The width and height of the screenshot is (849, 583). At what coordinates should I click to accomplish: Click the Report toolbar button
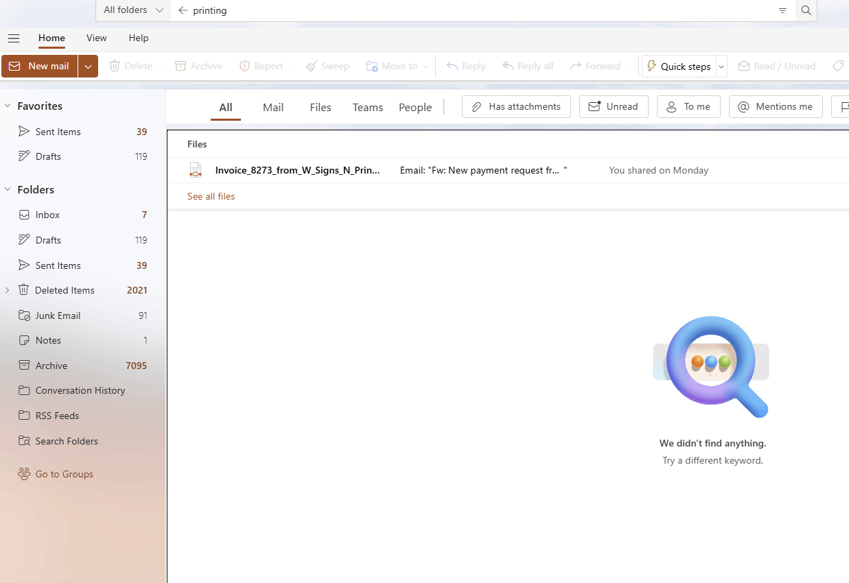point(261,67)
